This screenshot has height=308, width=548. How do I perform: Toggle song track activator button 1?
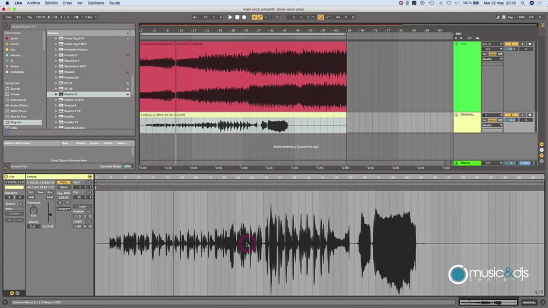pyautogui.click(x=511, y=44)
